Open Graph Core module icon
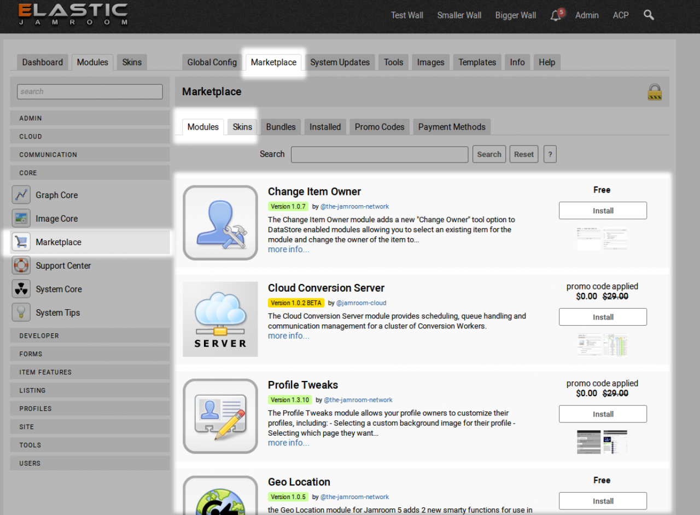This screenshot has width=700, height=515. pyautogui.click(x=21, y=195)
